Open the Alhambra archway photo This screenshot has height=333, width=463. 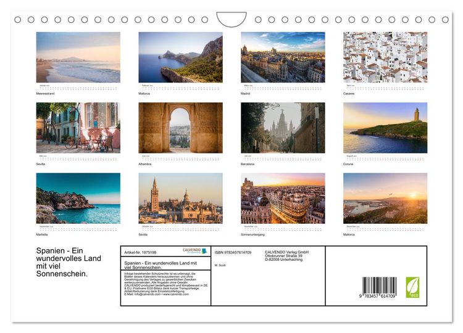[180, 128]
